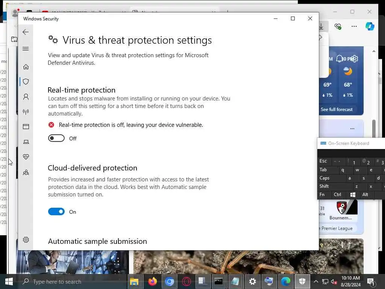Switch to Microsoft Edge on taskbar
The height and width of the screenshot is (289, 385).
coord(286,281)
